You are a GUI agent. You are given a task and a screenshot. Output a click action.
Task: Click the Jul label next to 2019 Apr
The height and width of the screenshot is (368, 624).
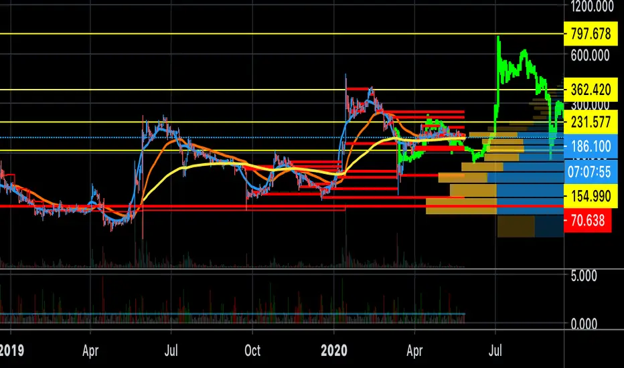pyautogui.click(x=171, y=351)
